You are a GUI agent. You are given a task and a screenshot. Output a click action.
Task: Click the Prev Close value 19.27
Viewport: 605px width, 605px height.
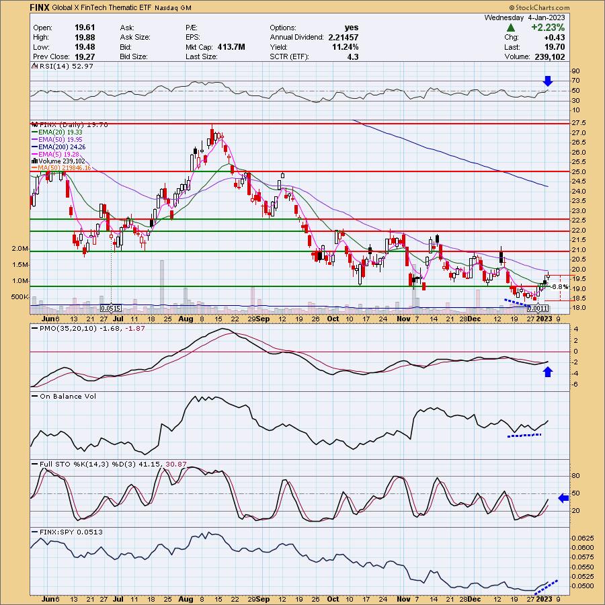click(x=85, y=56)
